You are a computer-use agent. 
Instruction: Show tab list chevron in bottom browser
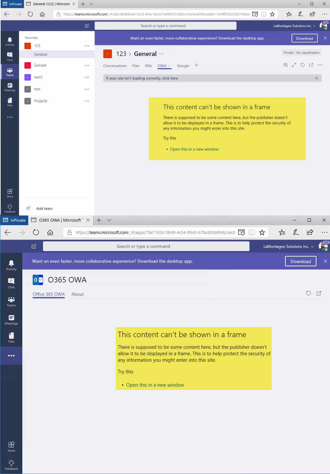coord(109,220)
